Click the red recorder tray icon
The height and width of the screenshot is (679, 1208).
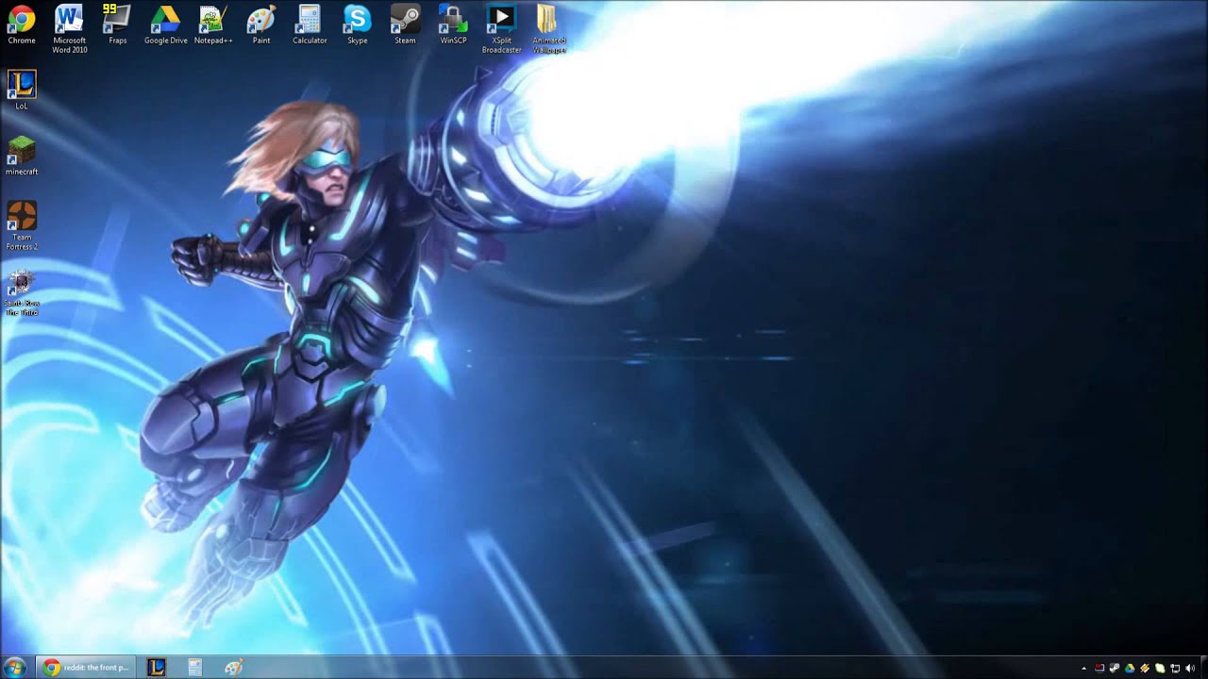tap(1099, 668)
